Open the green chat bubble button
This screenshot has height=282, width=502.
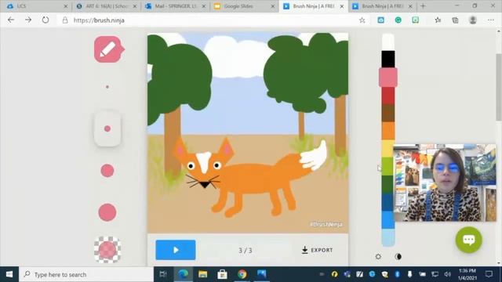469,240
